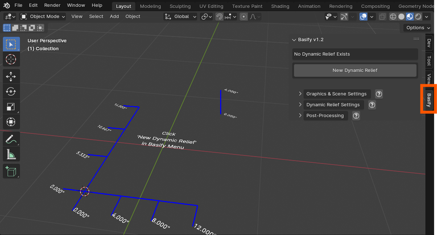Viewport: 437px width, 235px height.
Task: Select the Scale tool
Action: pos(11,107)
